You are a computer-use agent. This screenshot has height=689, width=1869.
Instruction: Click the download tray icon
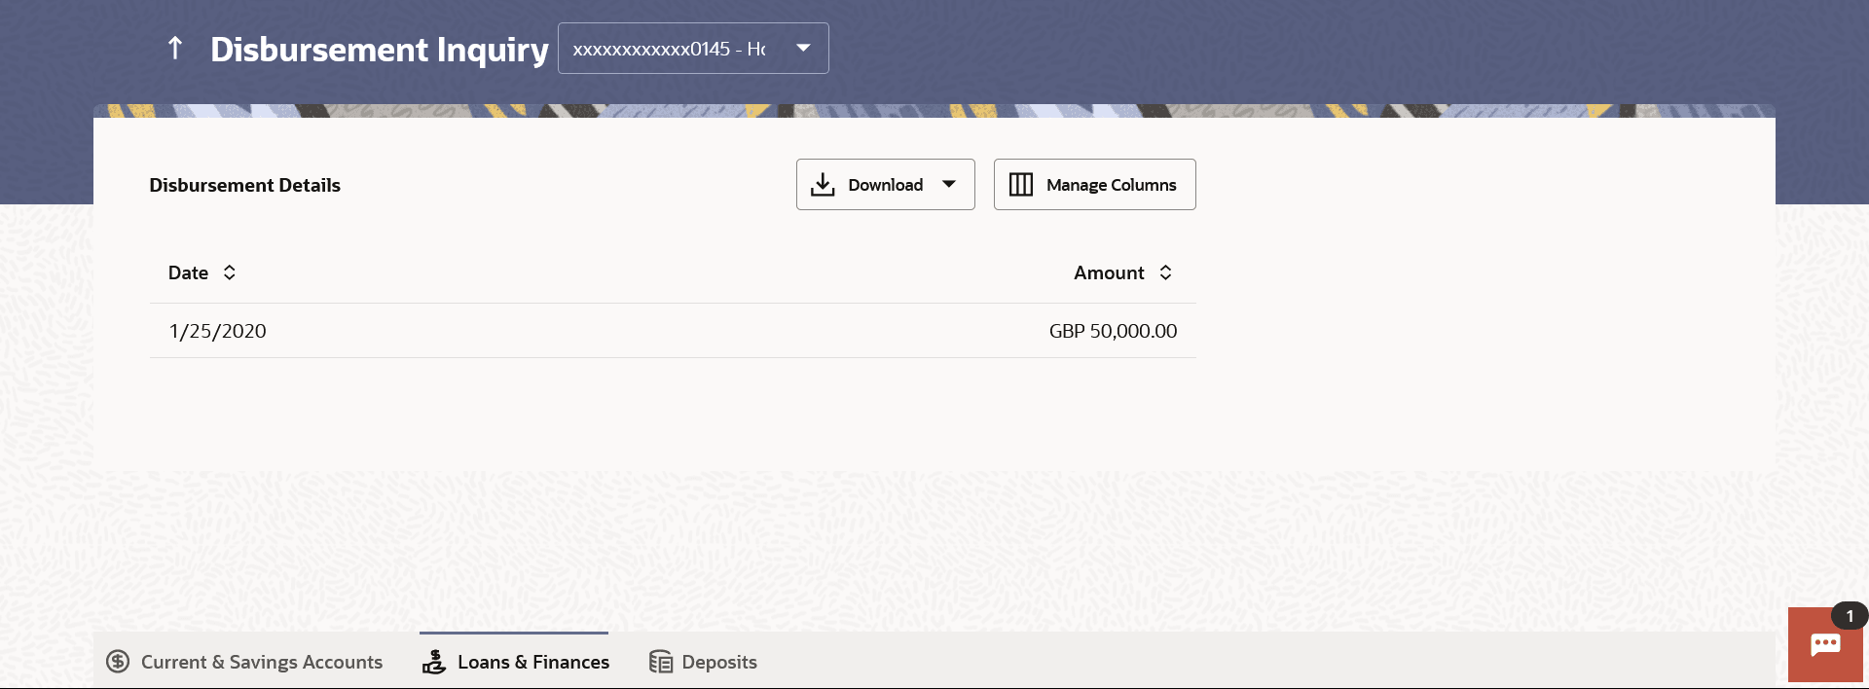pyautogui.click(x=823, y=185)
